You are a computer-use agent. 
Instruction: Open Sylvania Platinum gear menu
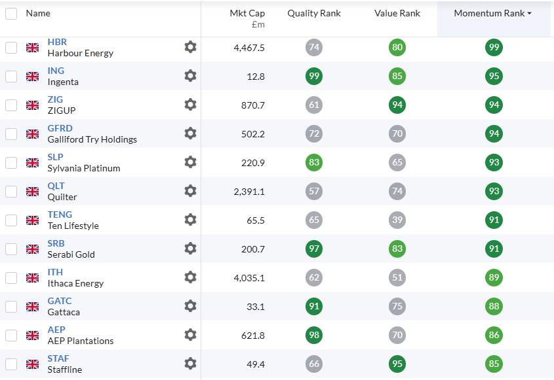tap(190, 162)
